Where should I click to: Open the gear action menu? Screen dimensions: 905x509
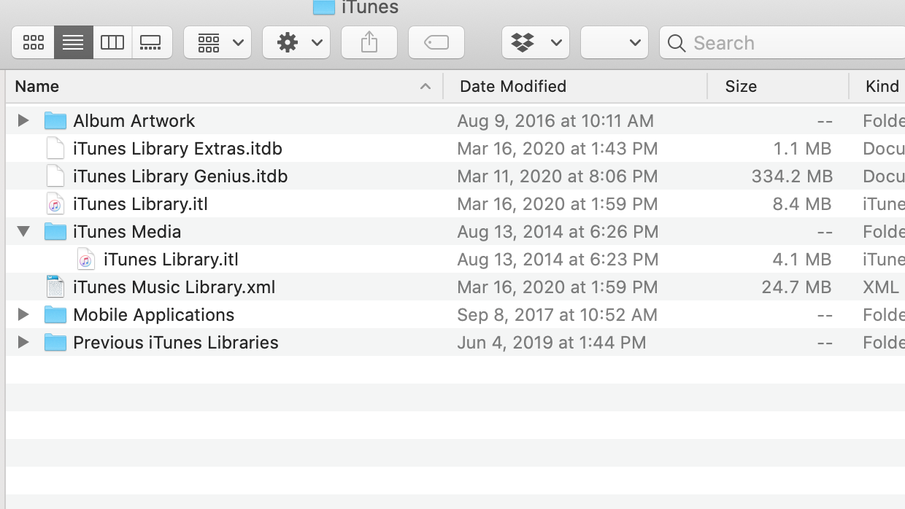click(x=296, y=43)
